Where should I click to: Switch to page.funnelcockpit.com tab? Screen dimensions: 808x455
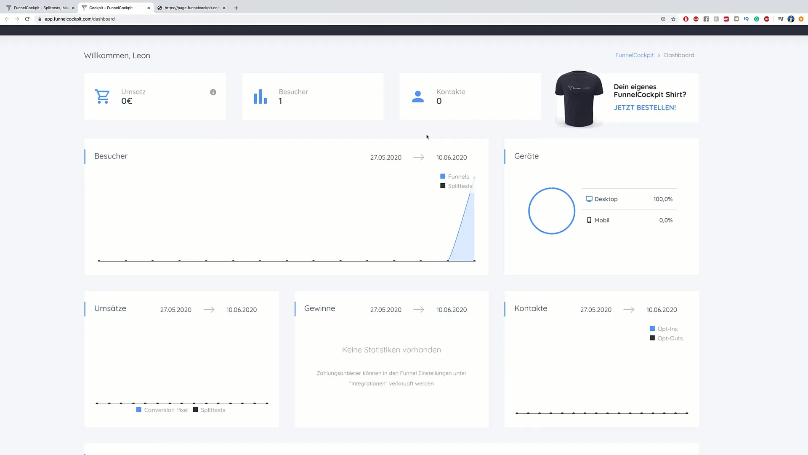coord(191,8)
